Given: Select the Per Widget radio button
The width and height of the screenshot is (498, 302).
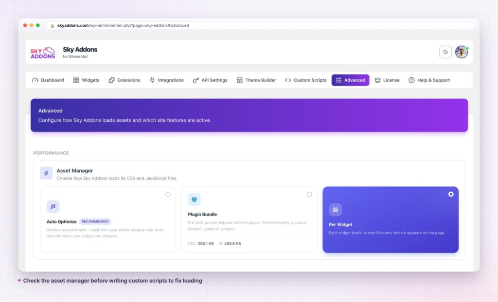Looking at the screenshot, I should pos(451,194).
